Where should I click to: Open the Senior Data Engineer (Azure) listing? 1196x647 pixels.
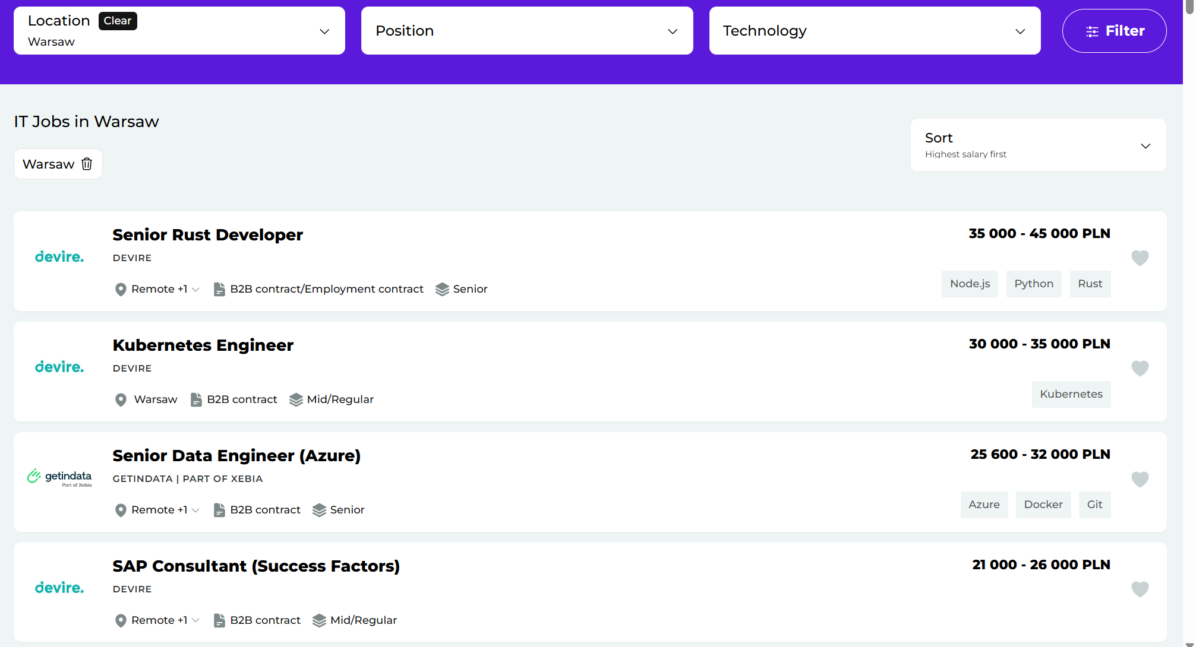236,456
